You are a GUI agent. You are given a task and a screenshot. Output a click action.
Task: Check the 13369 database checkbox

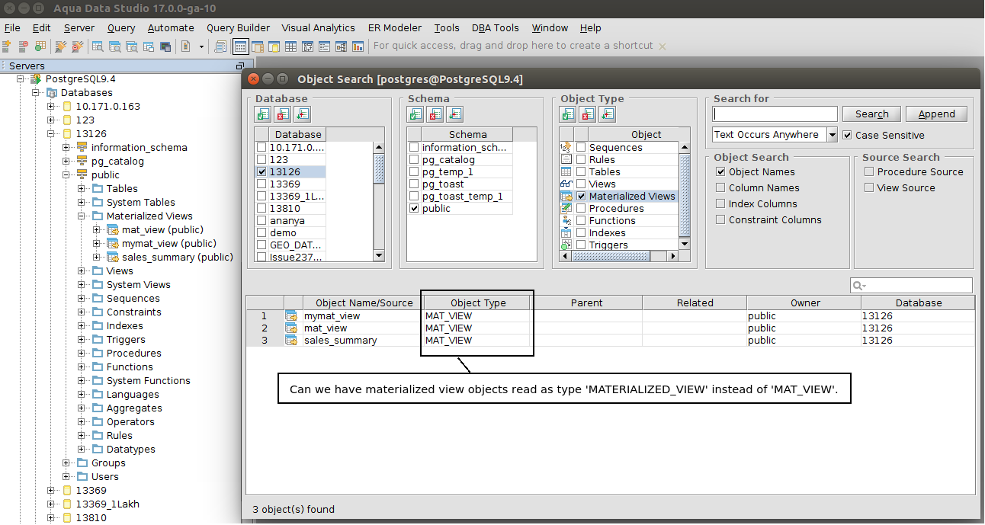coord(262,184)
